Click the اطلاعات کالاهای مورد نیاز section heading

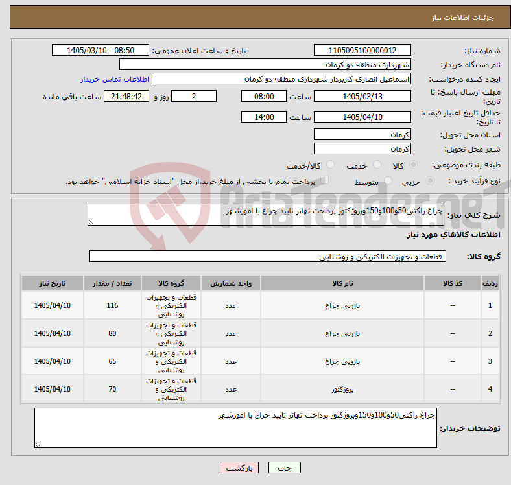[453, 234]
